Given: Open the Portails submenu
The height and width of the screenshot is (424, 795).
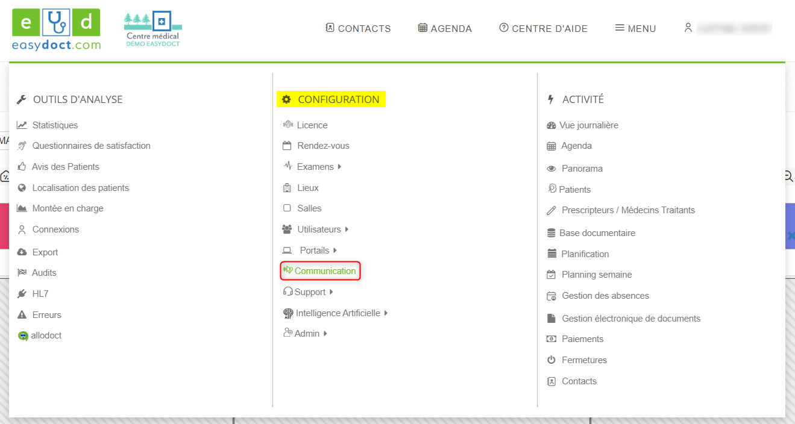Looking at the screenshot, I should [x=335, y=251].
